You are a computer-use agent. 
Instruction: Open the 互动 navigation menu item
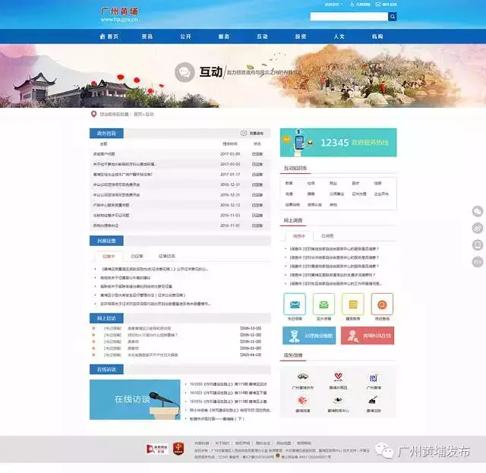pyautogui.click(x=262, y=36)
